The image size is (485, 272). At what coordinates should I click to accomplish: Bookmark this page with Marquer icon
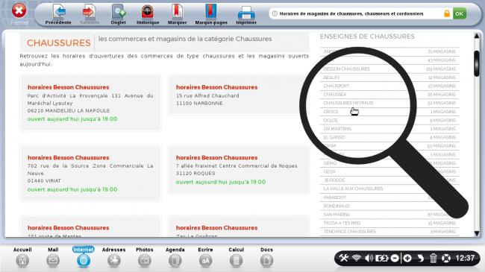click(x=177, y=12)
